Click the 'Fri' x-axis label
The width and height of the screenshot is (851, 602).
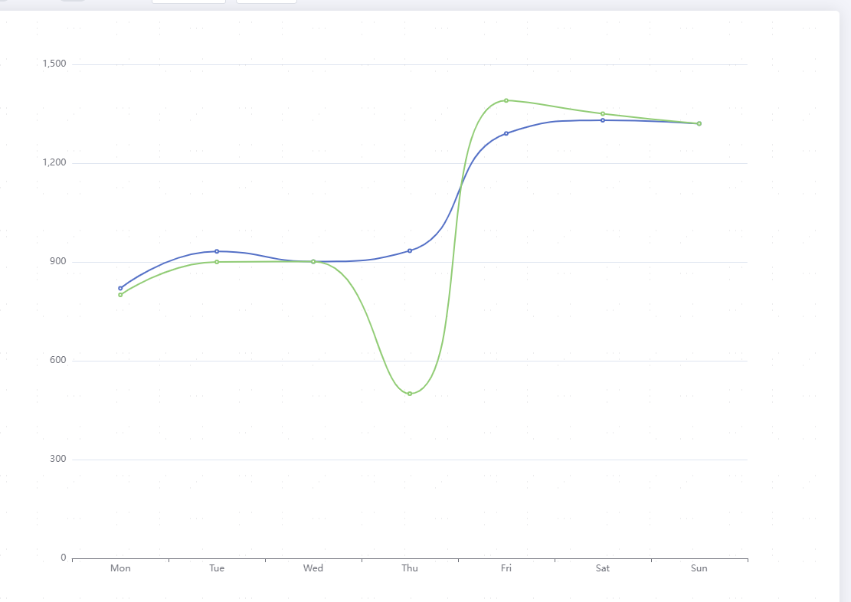[x=506, y=568]
